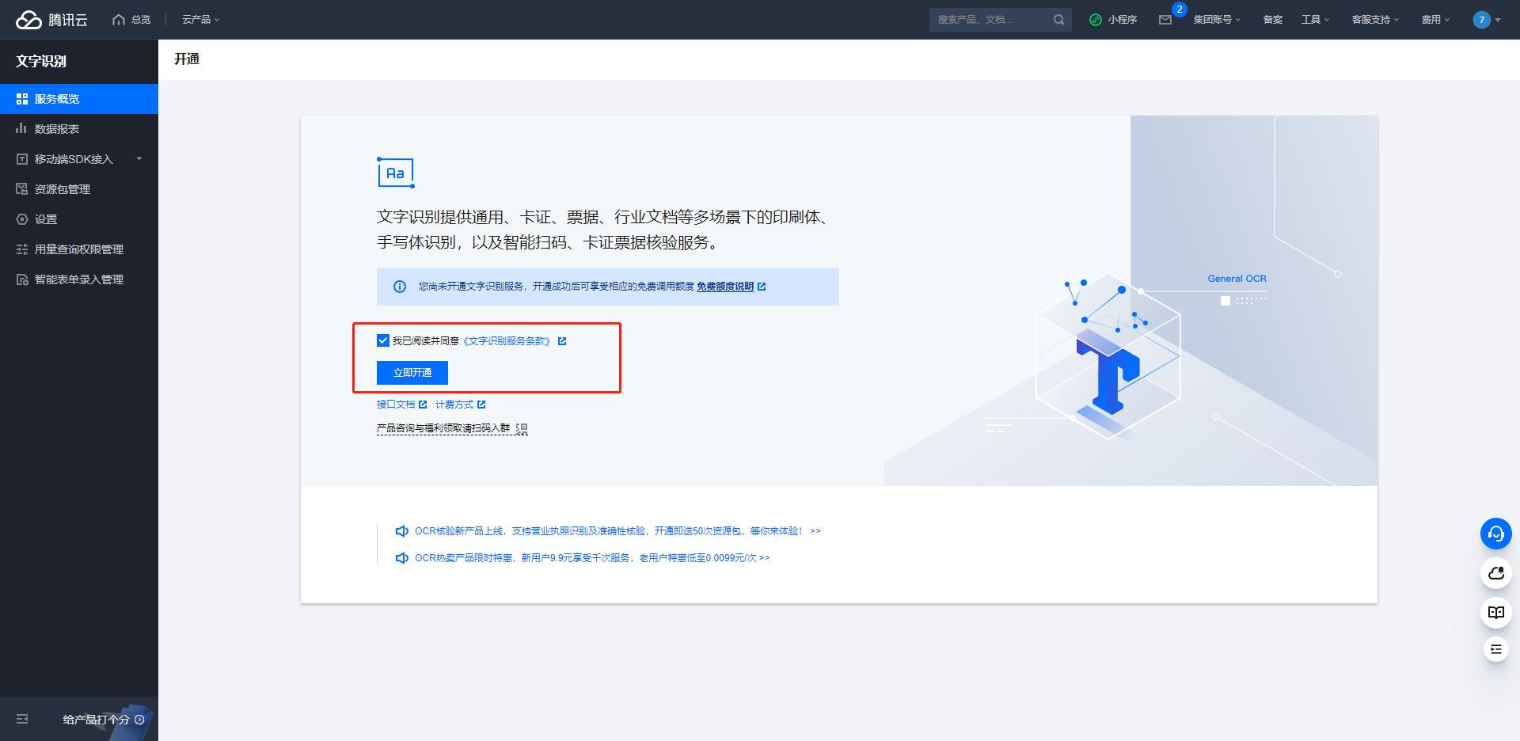This screenshot has height=741, width=1520.
Task: Click the 立即开通 button
Action: (x=412, y=373)
